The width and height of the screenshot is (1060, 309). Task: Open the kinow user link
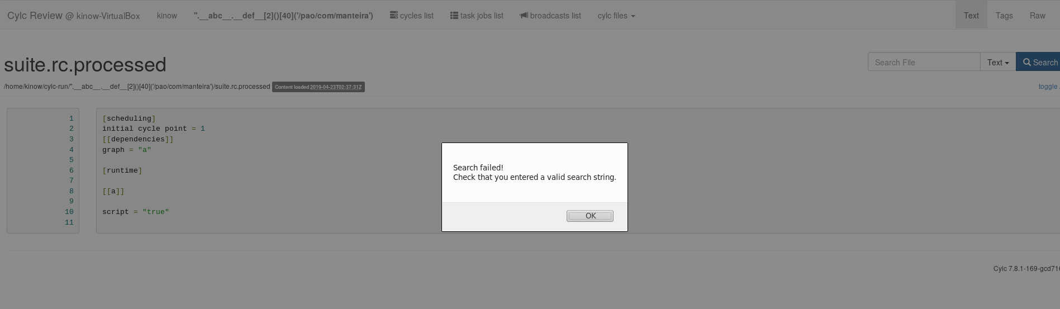pyautogui.click(x=167, y=16)
